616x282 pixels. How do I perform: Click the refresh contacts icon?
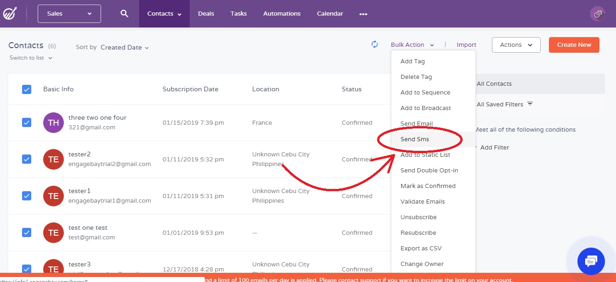pyautogui.click(x=375, y=44)
